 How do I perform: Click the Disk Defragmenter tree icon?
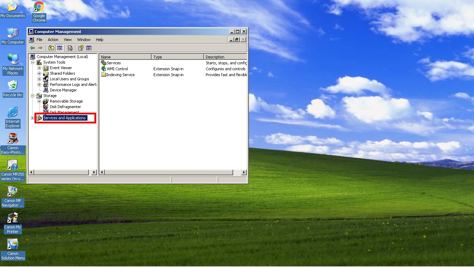point(46,107)
